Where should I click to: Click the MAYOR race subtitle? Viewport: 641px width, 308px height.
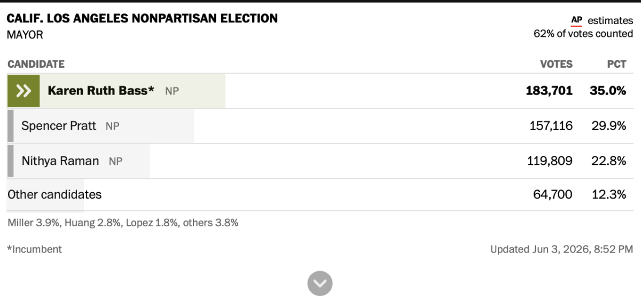pos(25,35)
